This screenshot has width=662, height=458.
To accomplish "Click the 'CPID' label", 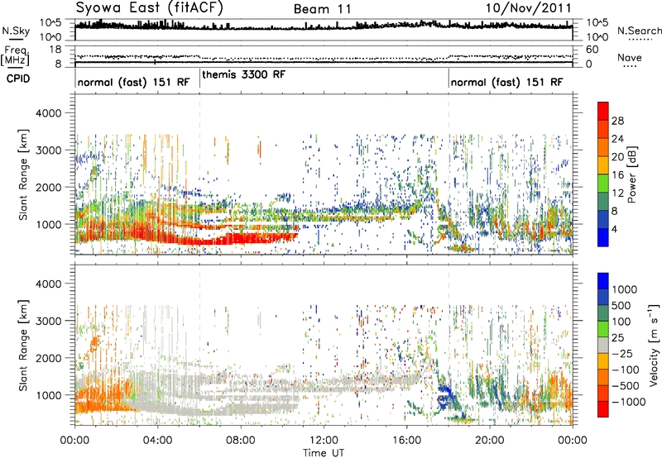I will coord(18,79).
